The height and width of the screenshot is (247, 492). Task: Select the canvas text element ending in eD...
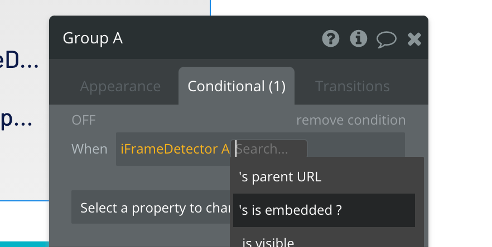click(x=19, y=61)
